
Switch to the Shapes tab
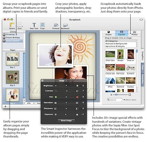click(x=109, y=33)
